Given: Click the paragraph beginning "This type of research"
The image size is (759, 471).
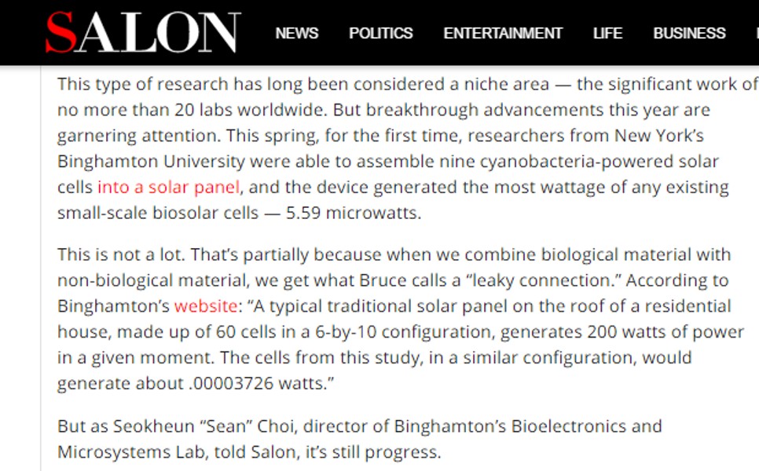Looking at the screenshot, I should click(x=393, y=136).
